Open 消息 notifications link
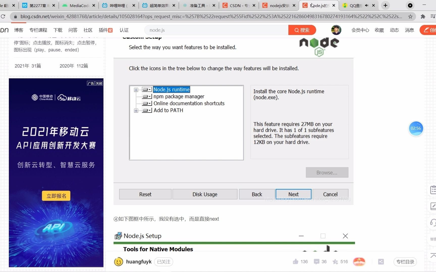This screenshot has width=436, height=272. (x=409, y=30)
